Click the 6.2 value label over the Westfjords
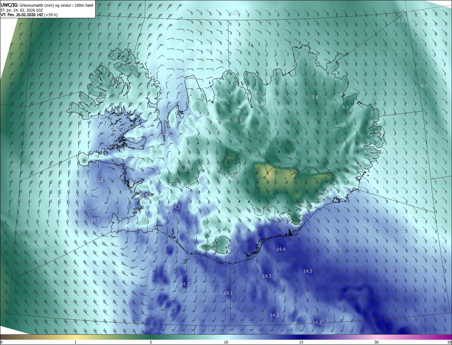Viewport: 452px width, 345px height. pyautogui.click(x=102, y=69)
